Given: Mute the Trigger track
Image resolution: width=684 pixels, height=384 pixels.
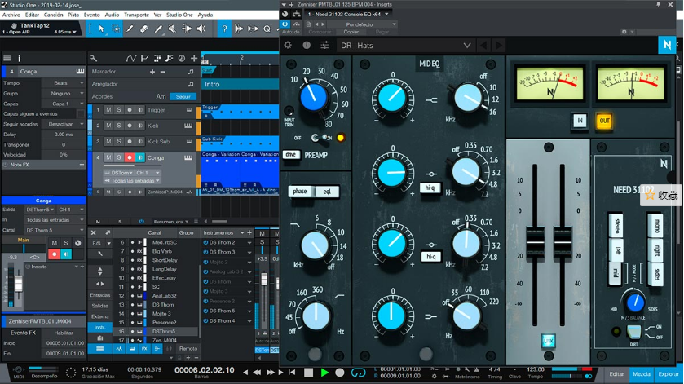Looking at the screenshot, I should tap(108, 110).
